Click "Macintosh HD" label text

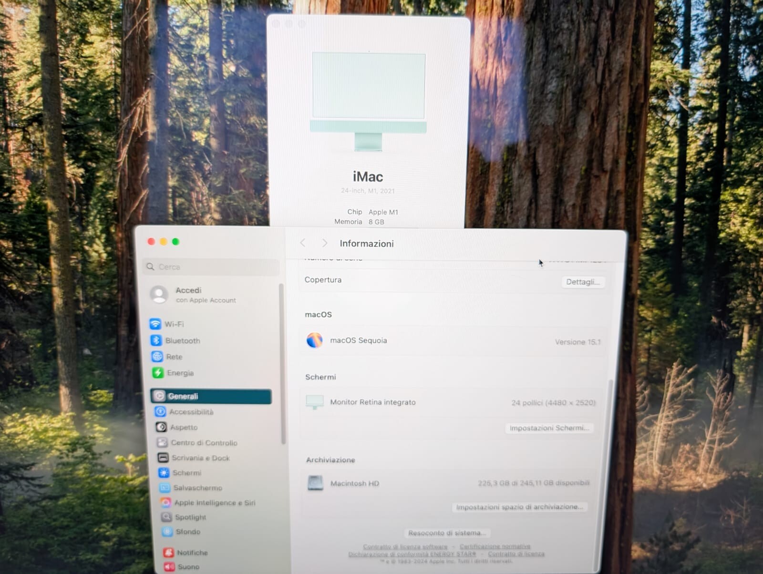pyautogui.click(x=355, y=483)
